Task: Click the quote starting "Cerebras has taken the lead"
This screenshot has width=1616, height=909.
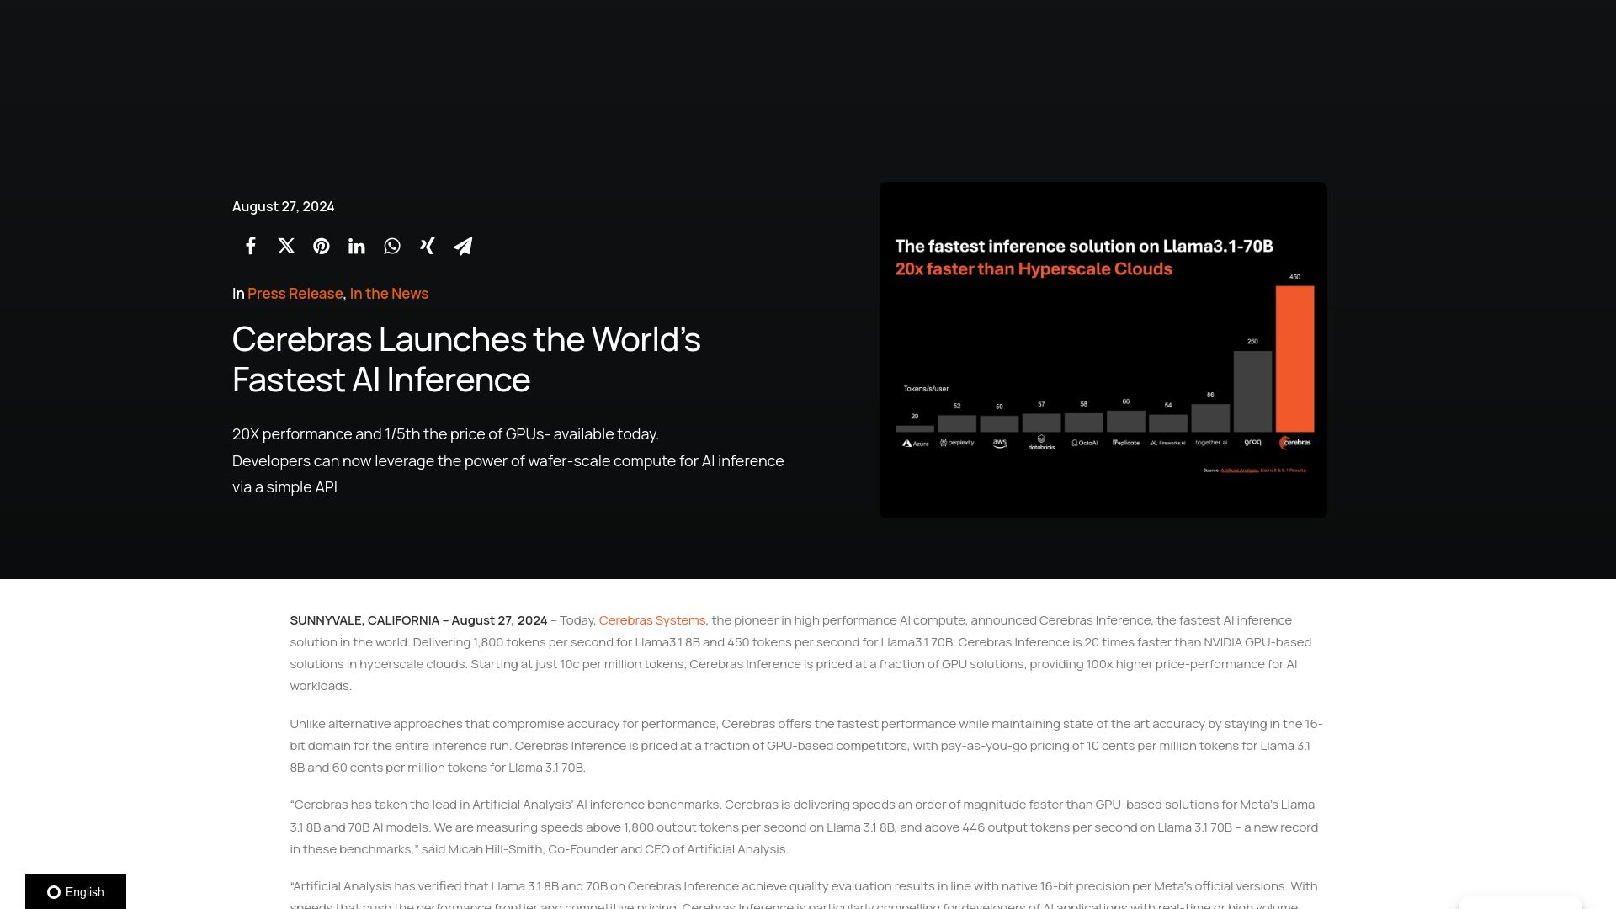Action: [x=804, y=827]
